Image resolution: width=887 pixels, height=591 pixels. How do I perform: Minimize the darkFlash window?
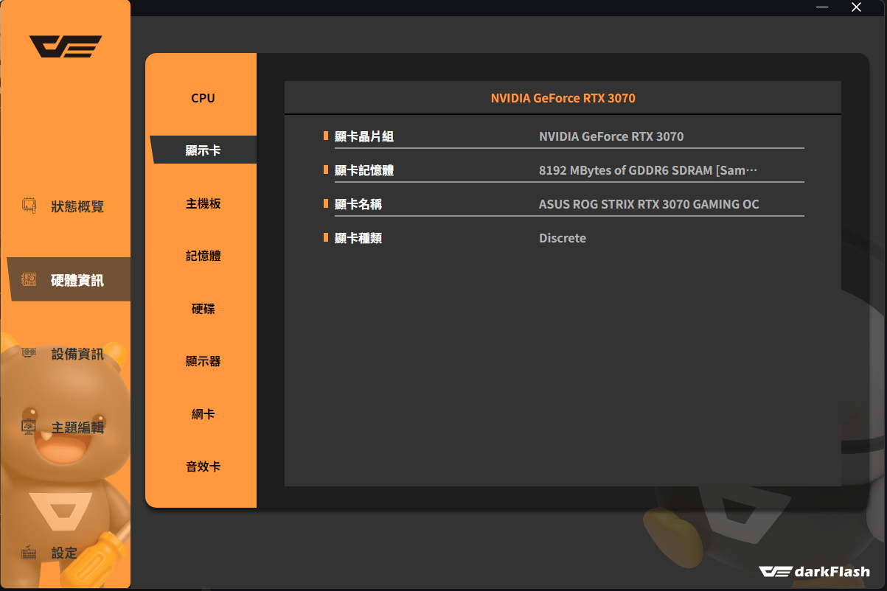coord(823,7)
